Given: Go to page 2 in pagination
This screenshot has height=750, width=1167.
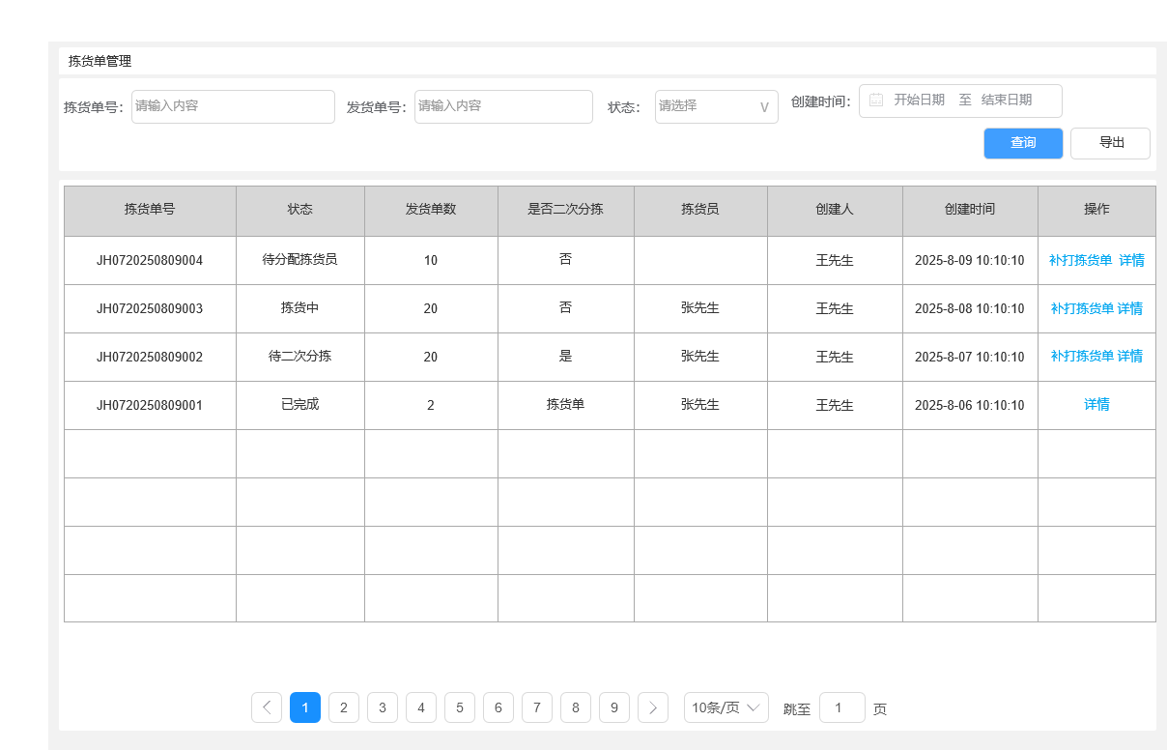Looking at the screenshot, I should (344, 707).
